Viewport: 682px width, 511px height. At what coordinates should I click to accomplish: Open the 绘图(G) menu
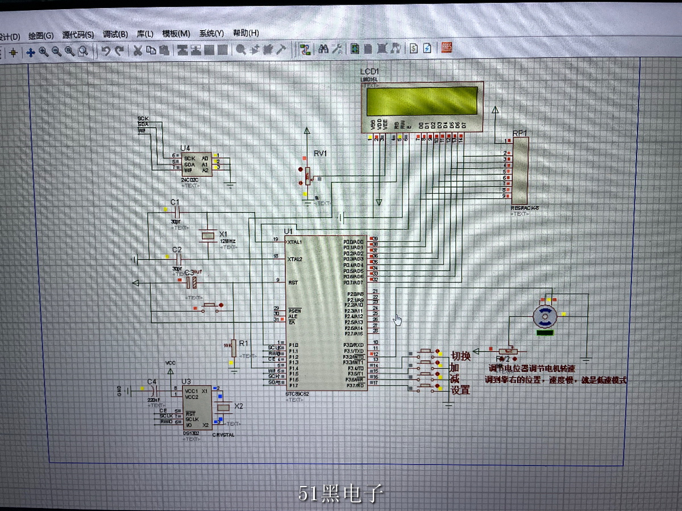pos(41,35)
